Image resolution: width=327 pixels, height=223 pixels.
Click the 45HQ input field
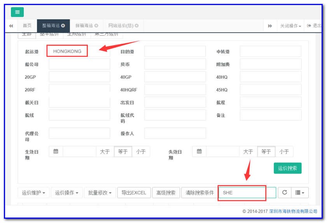[271, 89]
